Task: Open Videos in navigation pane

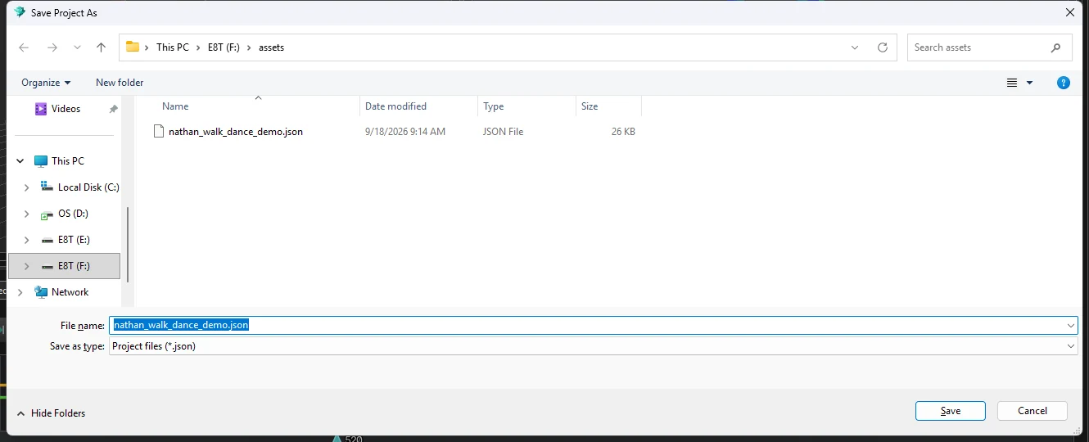Action: (x=66, y=109)
